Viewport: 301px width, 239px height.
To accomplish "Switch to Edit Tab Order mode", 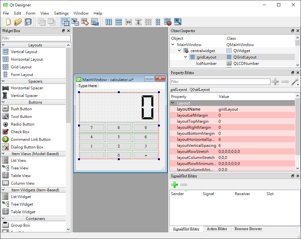I will 95,22.
